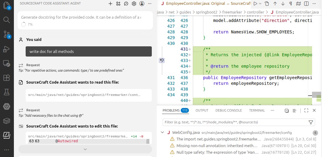322x157 pixels.
Task: Maximize the bottom panel size
Action: pos(306,110)
